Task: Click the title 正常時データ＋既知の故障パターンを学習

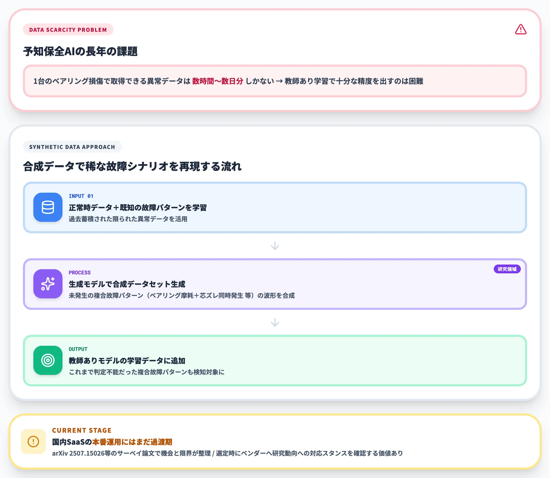Action: pos(138,207)
